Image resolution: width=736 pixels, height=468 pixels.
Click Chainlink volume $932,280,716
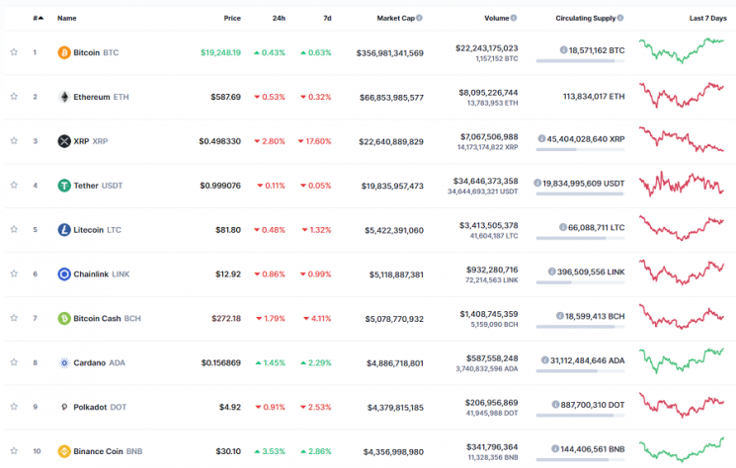tap(492, 270)
